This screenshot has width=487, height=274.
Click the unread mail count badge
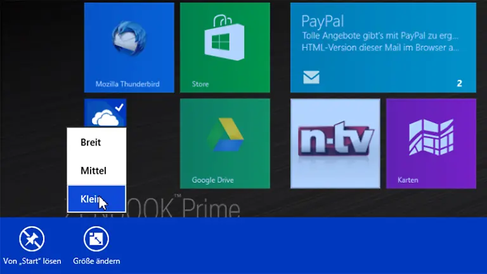click(x=459, y=83)
